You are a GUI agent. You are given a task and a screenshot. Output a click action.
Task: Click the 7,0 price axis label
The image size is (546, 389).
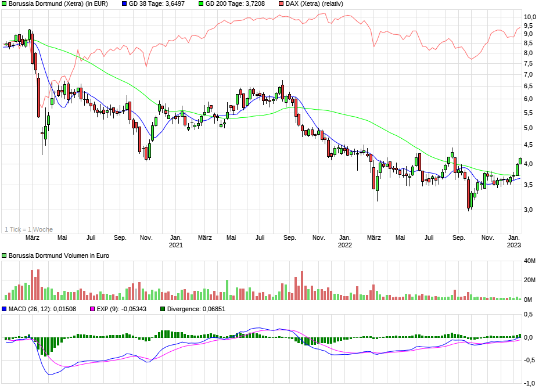coord(528,74)
